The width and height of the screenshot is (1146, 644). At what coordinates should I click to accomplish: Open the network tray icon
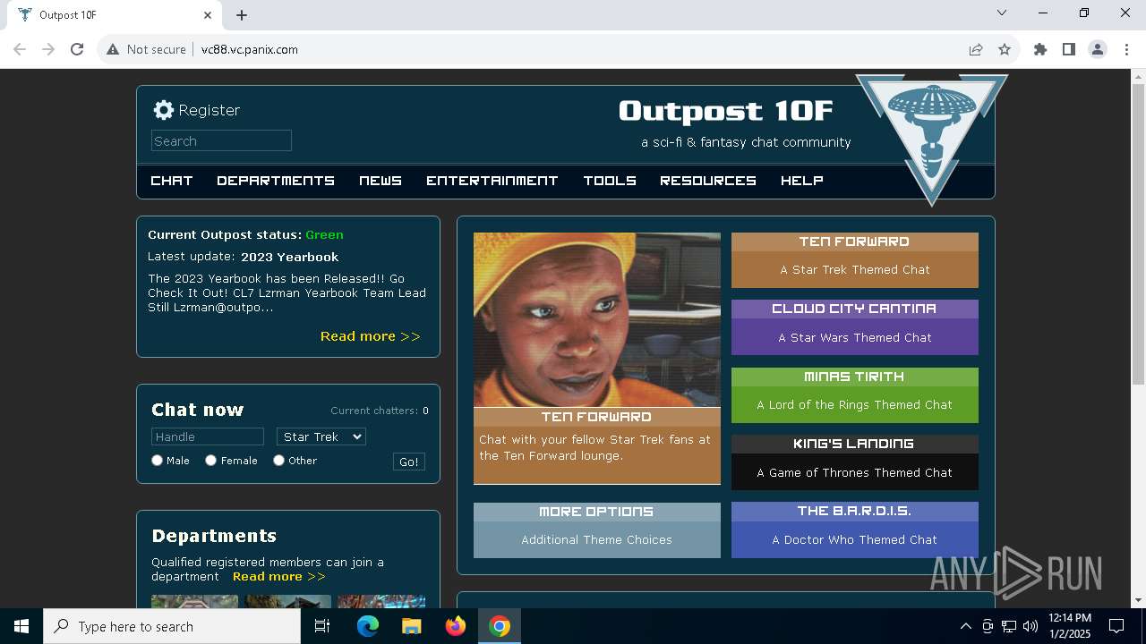pos(1009,626)
